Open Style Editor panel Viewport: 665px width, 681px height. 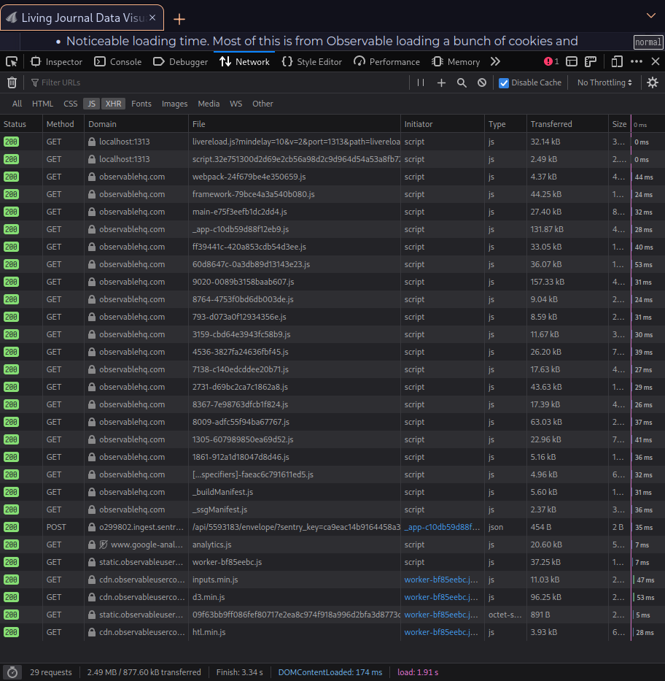click(x=312, y=61)
